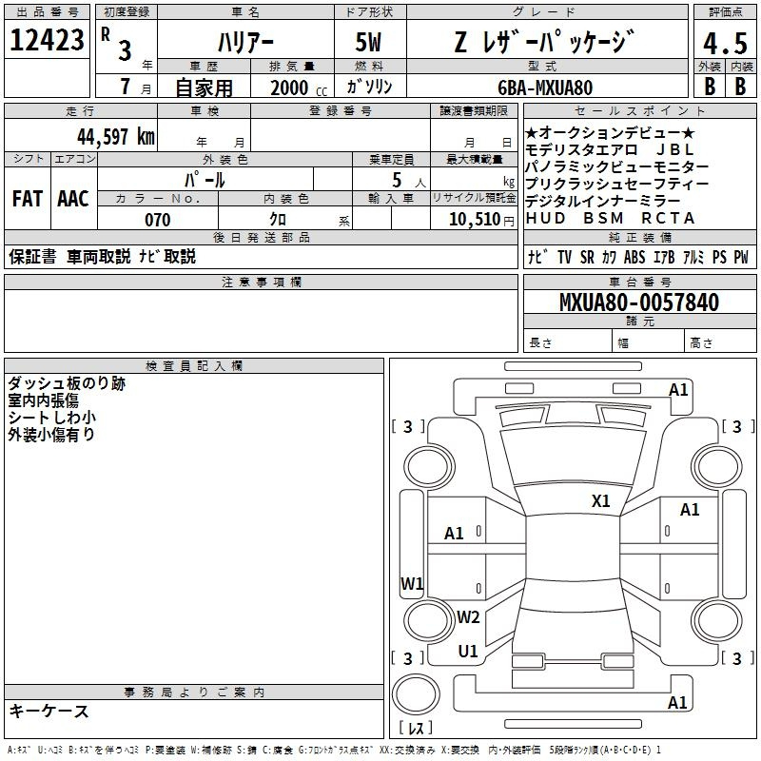The width and height of the screenshot is (761, 761).
Task: Select the デジタルインナーミラー line
Action: (x=603, y=201)
